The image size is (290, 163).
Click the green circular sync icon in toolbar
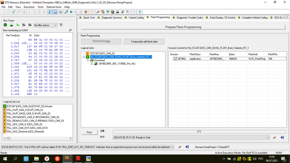pos(123,12)
